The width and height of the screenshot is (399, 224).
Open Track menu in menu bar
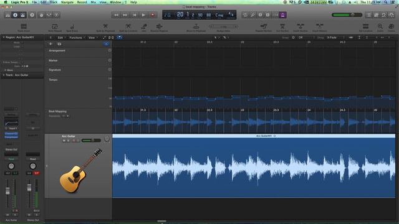[54, 2]
